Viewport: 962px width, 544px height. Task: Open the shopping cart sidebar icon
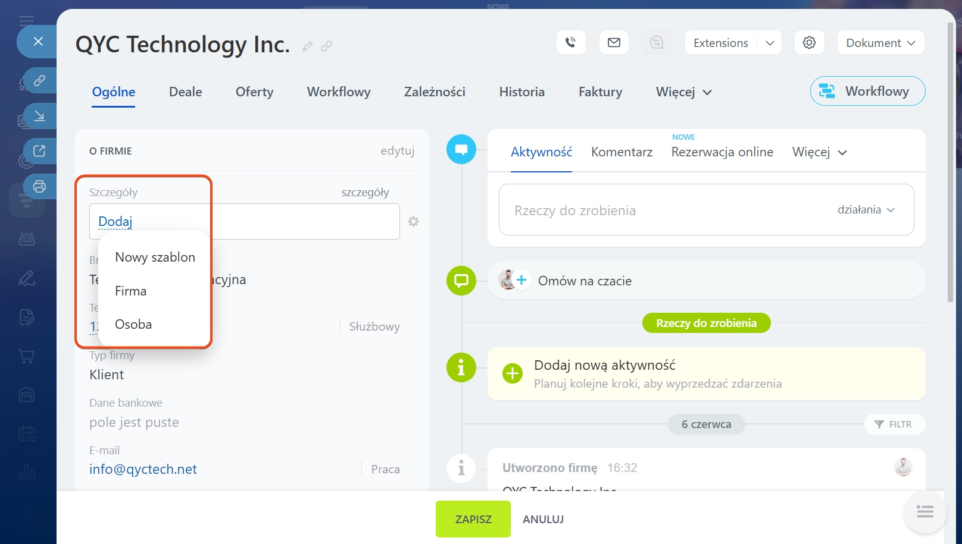[27, 356]
